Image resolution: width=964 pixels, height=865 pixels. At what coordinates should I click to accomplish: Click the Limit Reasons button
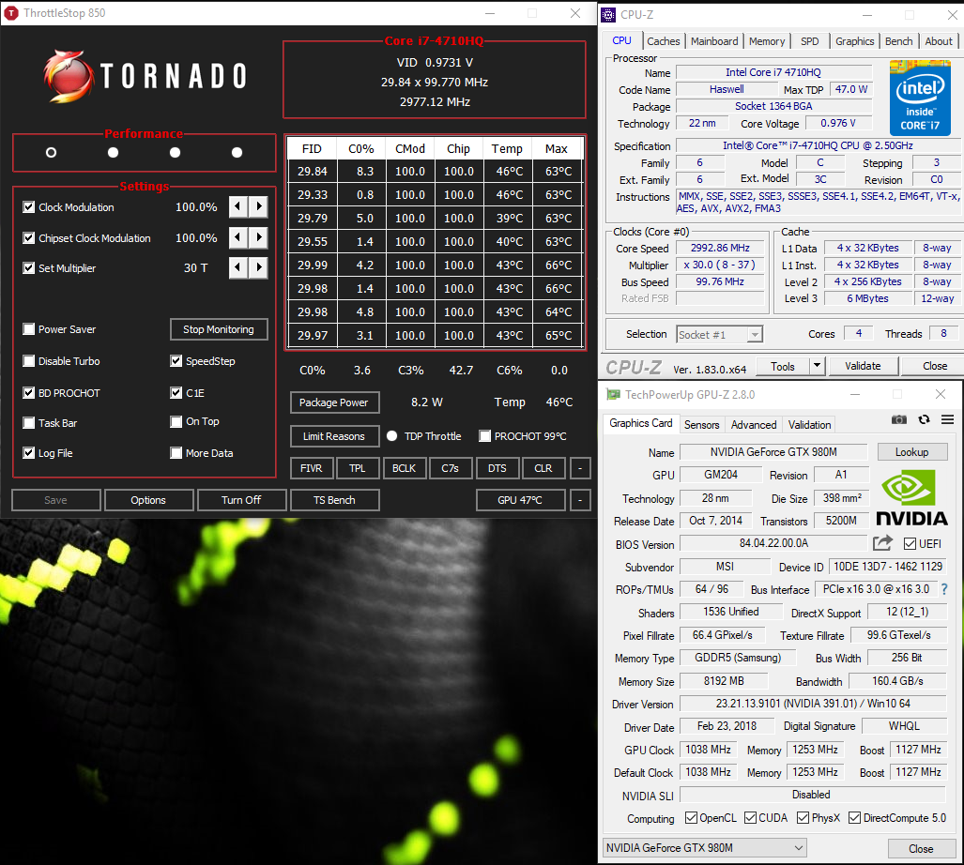tap(334, 436)
